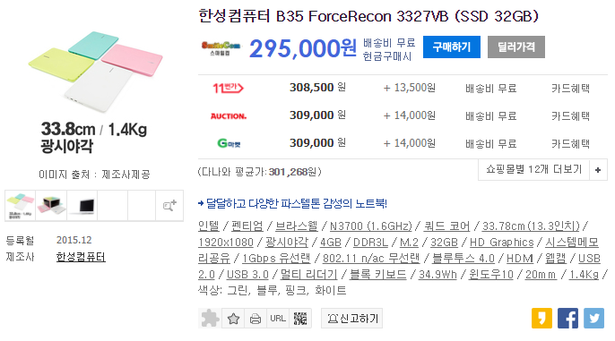615x341 pixels.
Task: Copy the product URL button
Action: (x=278, y=319)
